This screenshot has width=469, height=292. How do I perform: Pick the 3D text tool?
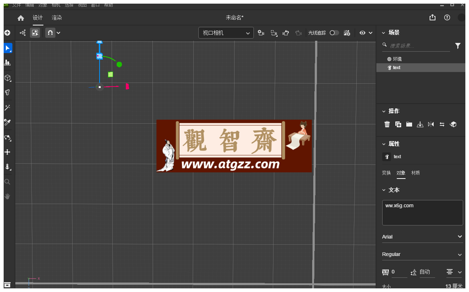(7, 92)
